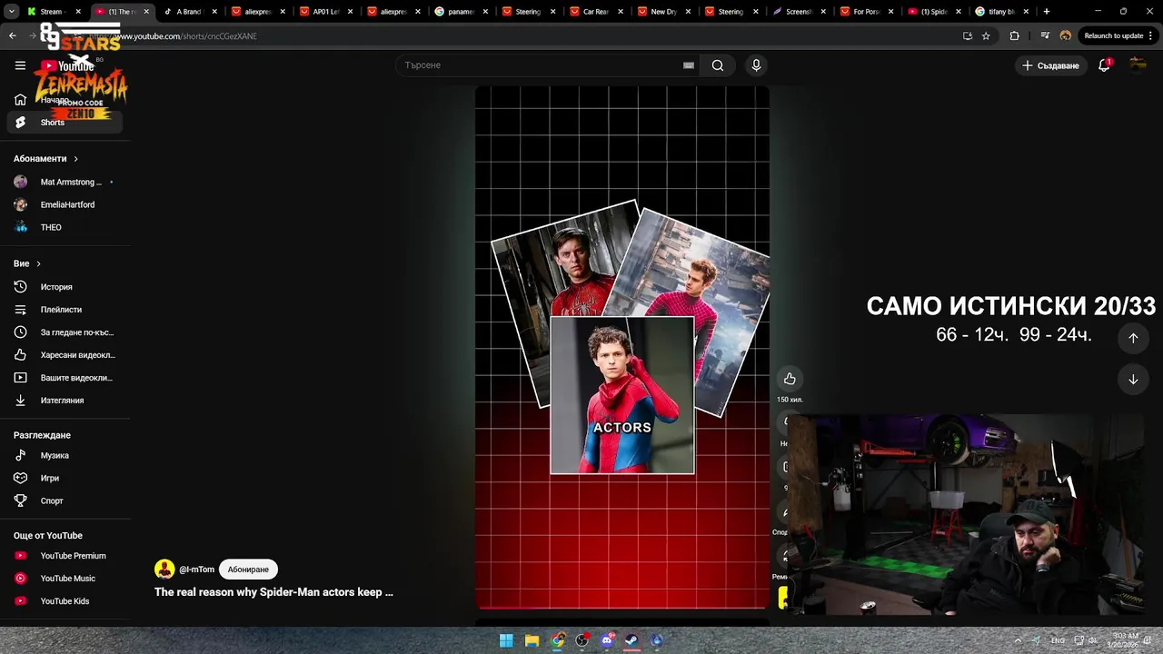This screenshot has width=1163, height=654.
Task: Open EmeliaHartford subscription channel
Action: (x=65, y=204)
